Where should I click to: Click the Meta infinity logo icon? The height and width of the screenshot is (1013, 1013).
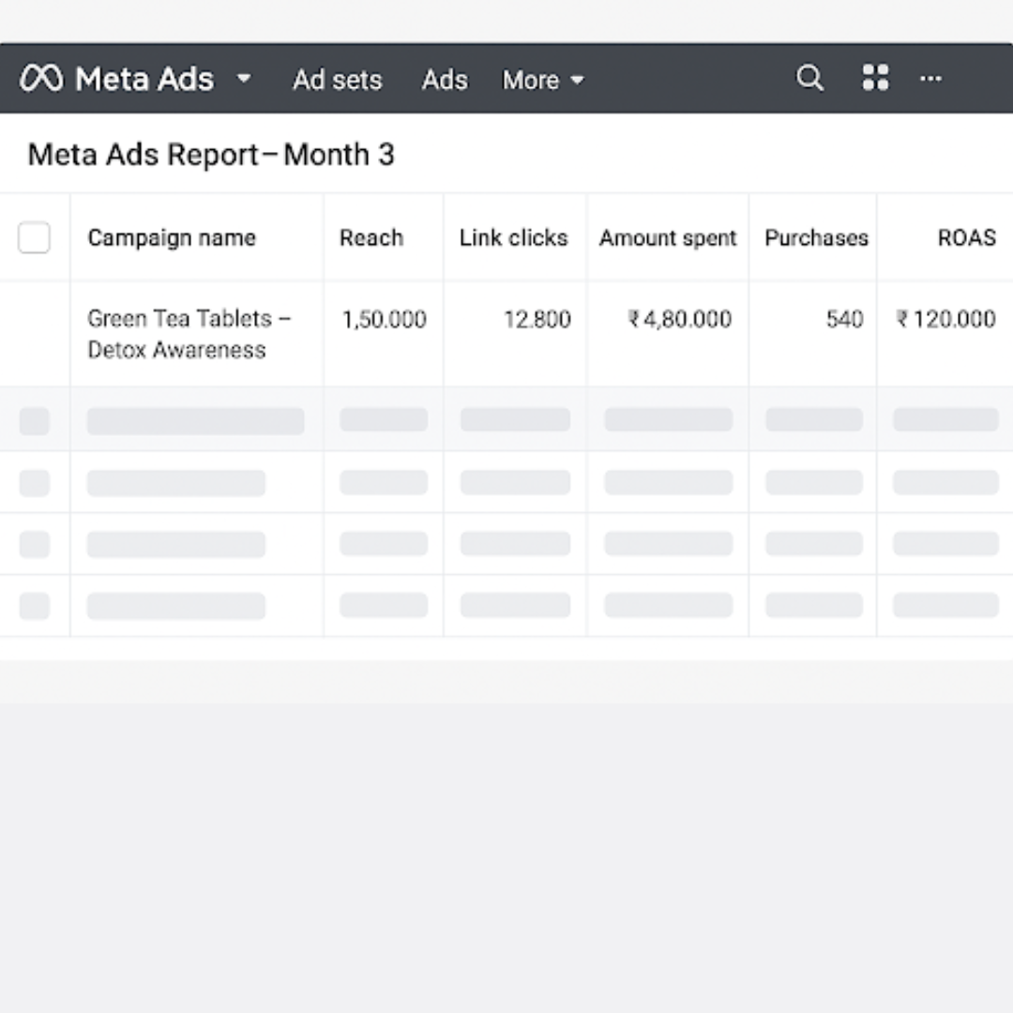[x=41, y=79]
